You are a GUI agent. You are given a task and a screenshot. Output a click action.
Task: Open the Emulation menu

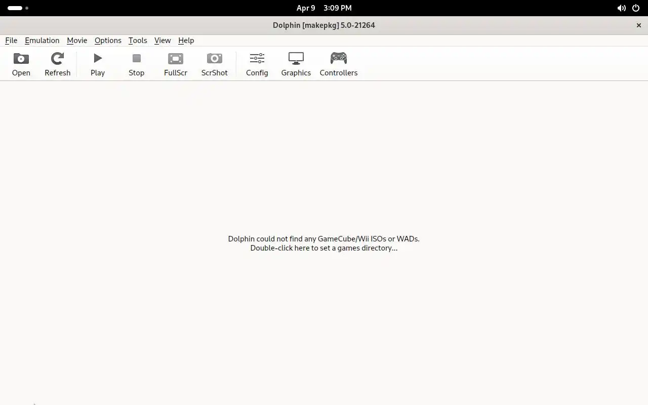(x=42, y=40)
